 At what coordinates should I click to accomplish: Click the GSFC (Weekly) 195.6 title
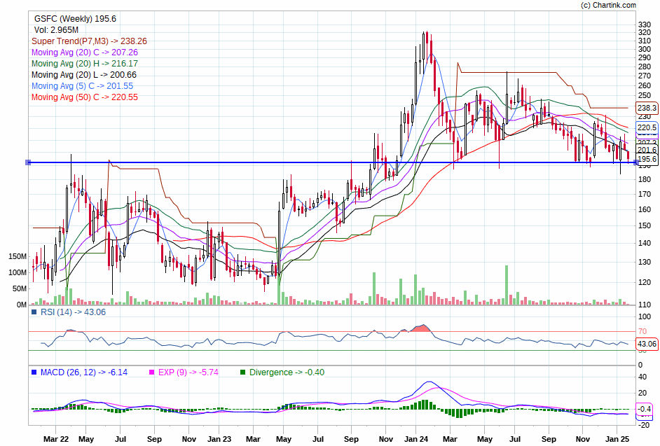click(76, 19)
